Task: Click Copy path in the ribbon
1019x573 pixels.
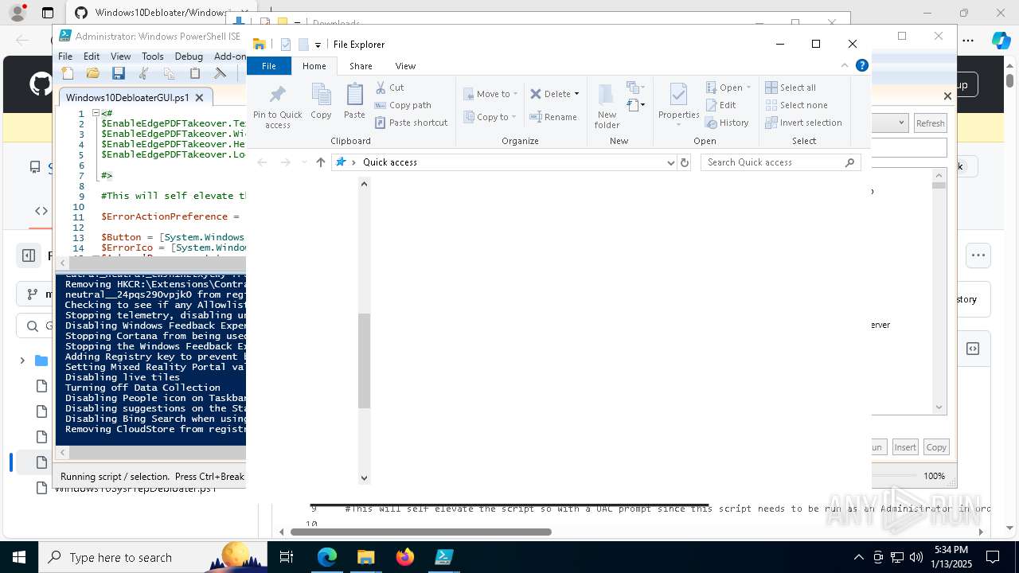Action: tap(403, 105)
